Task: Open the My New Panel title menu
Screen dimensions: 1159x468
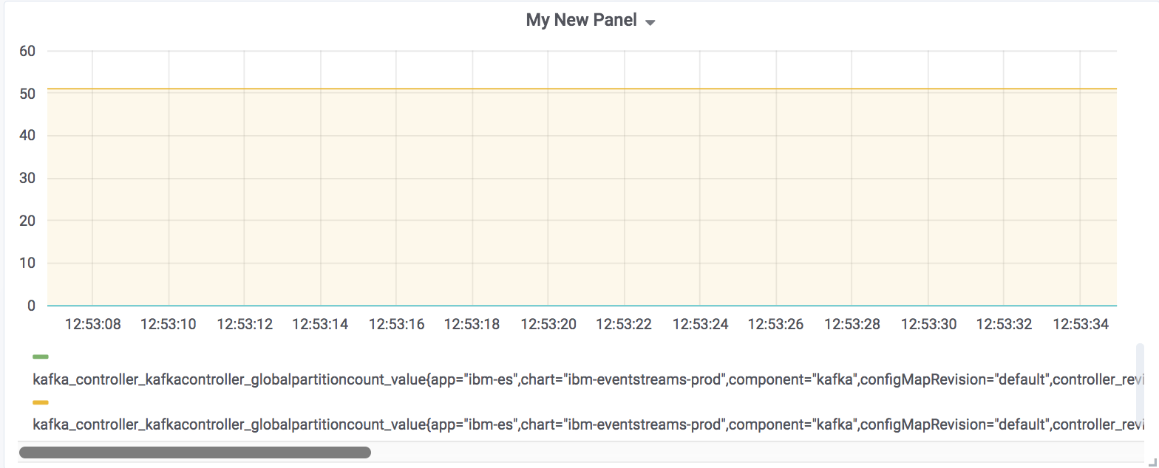Action: (581, 21)
